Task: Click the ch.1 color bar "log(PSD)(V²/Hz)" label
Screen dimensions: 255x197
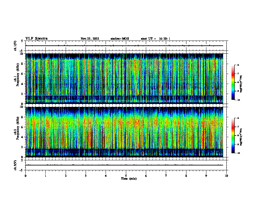Action: tap(241, 84)
